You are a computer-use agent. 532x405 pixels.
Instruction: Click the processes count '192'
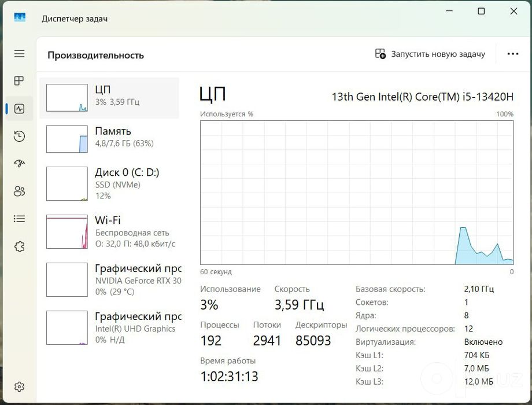pyautogui.click(x=210, y=341)
